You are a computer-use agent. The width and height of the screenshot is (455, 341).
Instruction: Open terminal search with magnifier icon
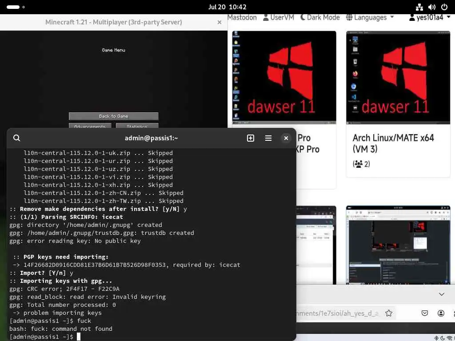pyautogui.click(x=17, y=138)
